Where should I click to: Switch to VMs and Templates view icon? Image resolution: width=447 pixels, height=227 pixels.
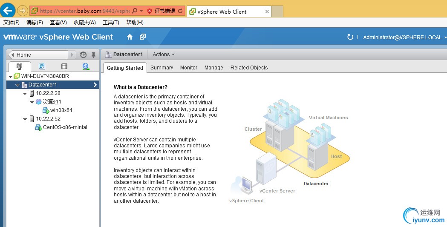[x=42, y=66]
